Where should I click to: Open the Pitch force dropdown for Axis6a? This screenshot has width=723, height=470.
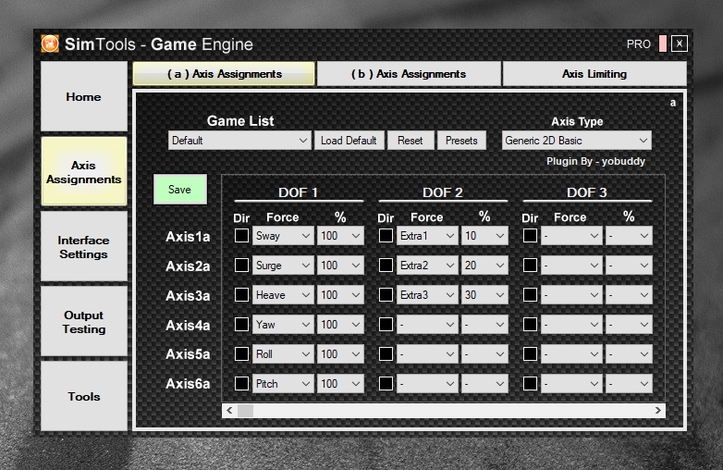(x=283, y=383)
